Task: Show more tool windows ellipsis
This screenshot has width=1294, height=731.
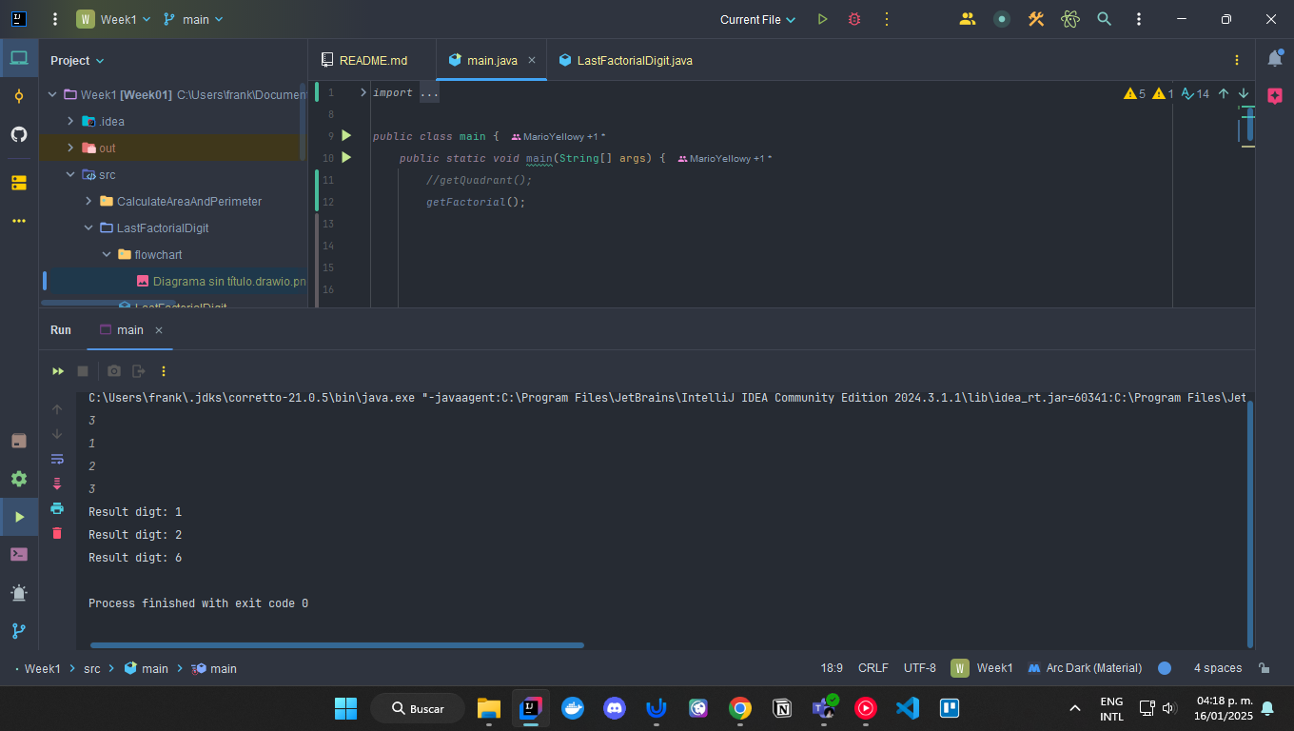Action: 19,221
